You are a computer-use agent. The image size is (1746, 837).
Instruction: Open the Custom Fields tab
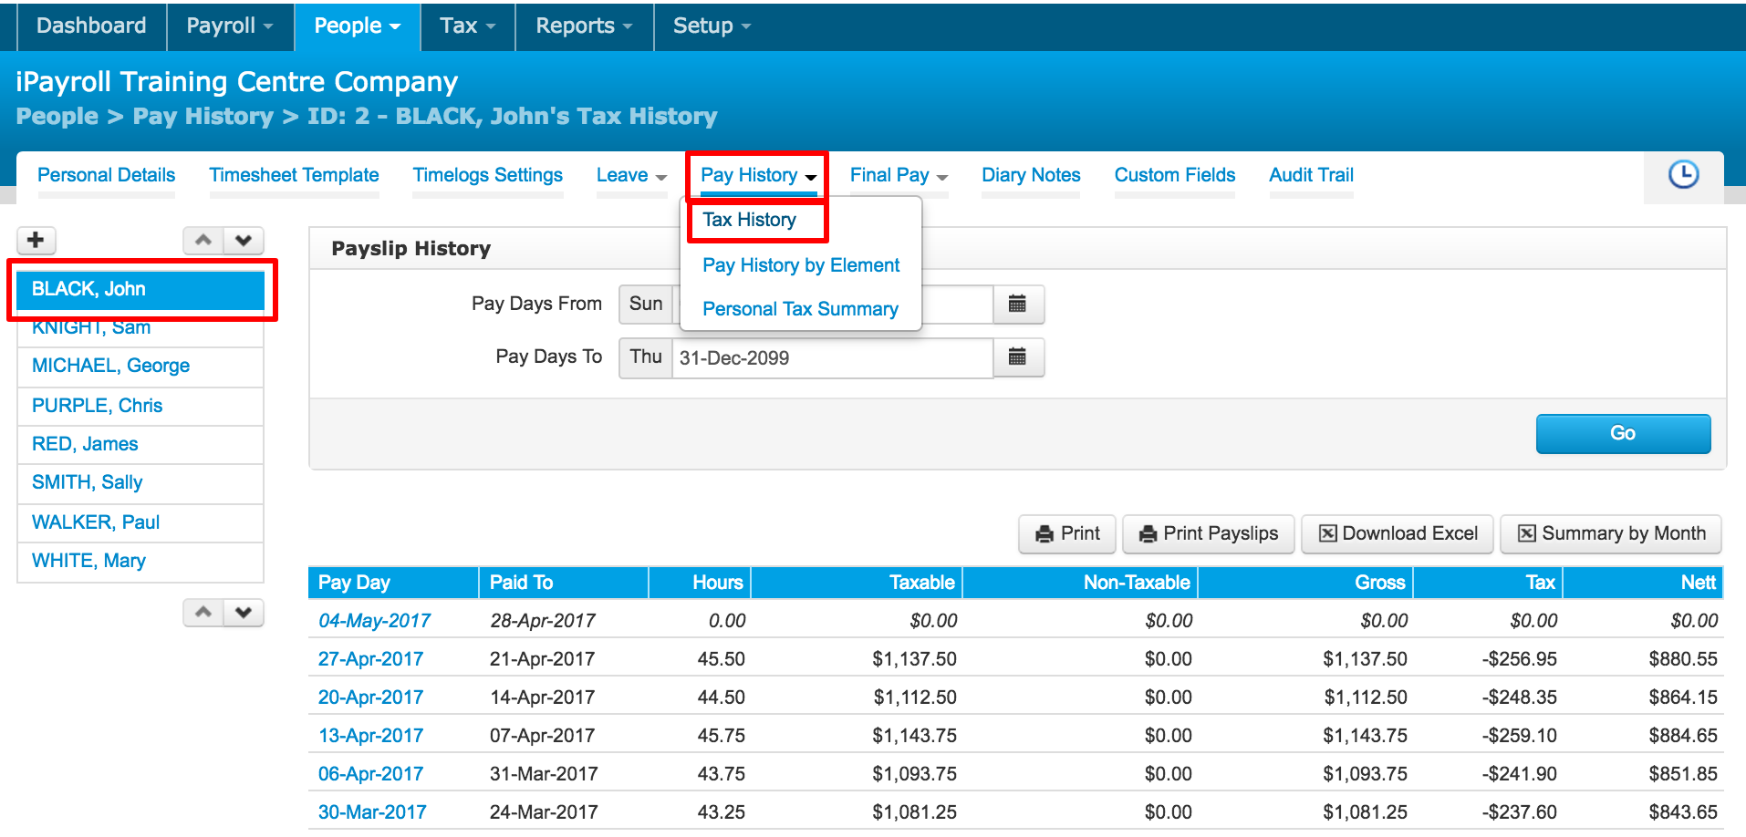1175,175
